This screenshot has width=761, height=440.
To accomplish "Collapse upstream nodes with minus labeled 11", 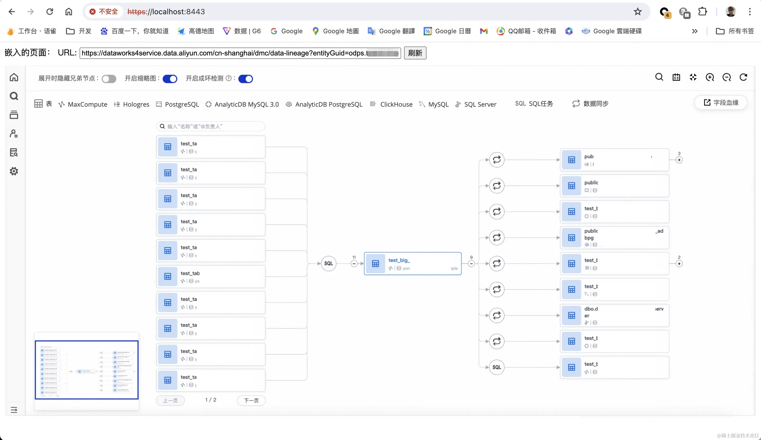I will [354, 264].
